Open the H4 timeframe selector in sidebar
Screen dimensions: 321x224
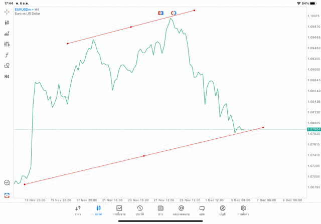(7, 77)
